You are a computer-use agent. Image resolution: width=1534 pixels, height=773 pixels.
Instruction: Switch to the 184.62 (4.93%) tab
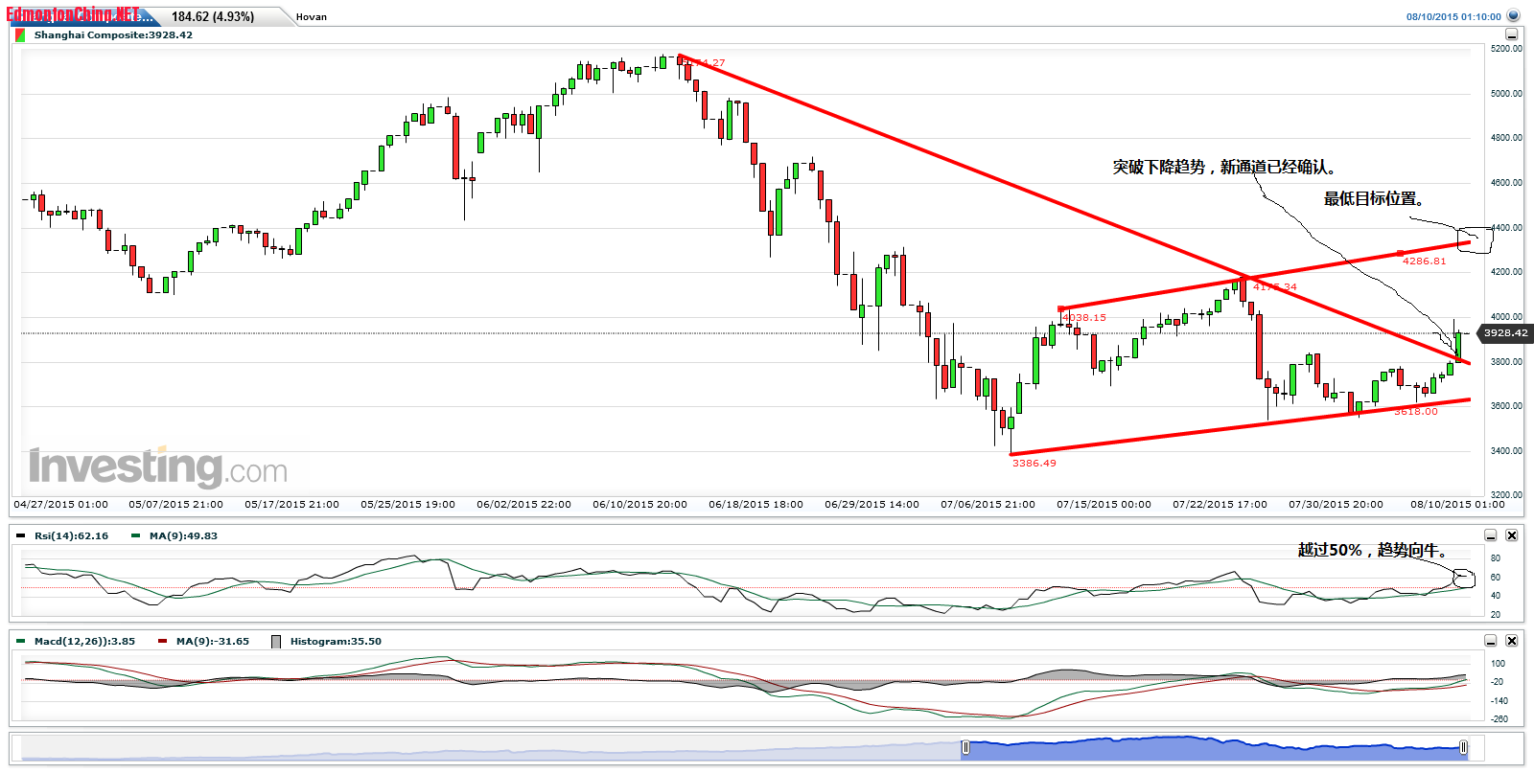coord(213,16)
